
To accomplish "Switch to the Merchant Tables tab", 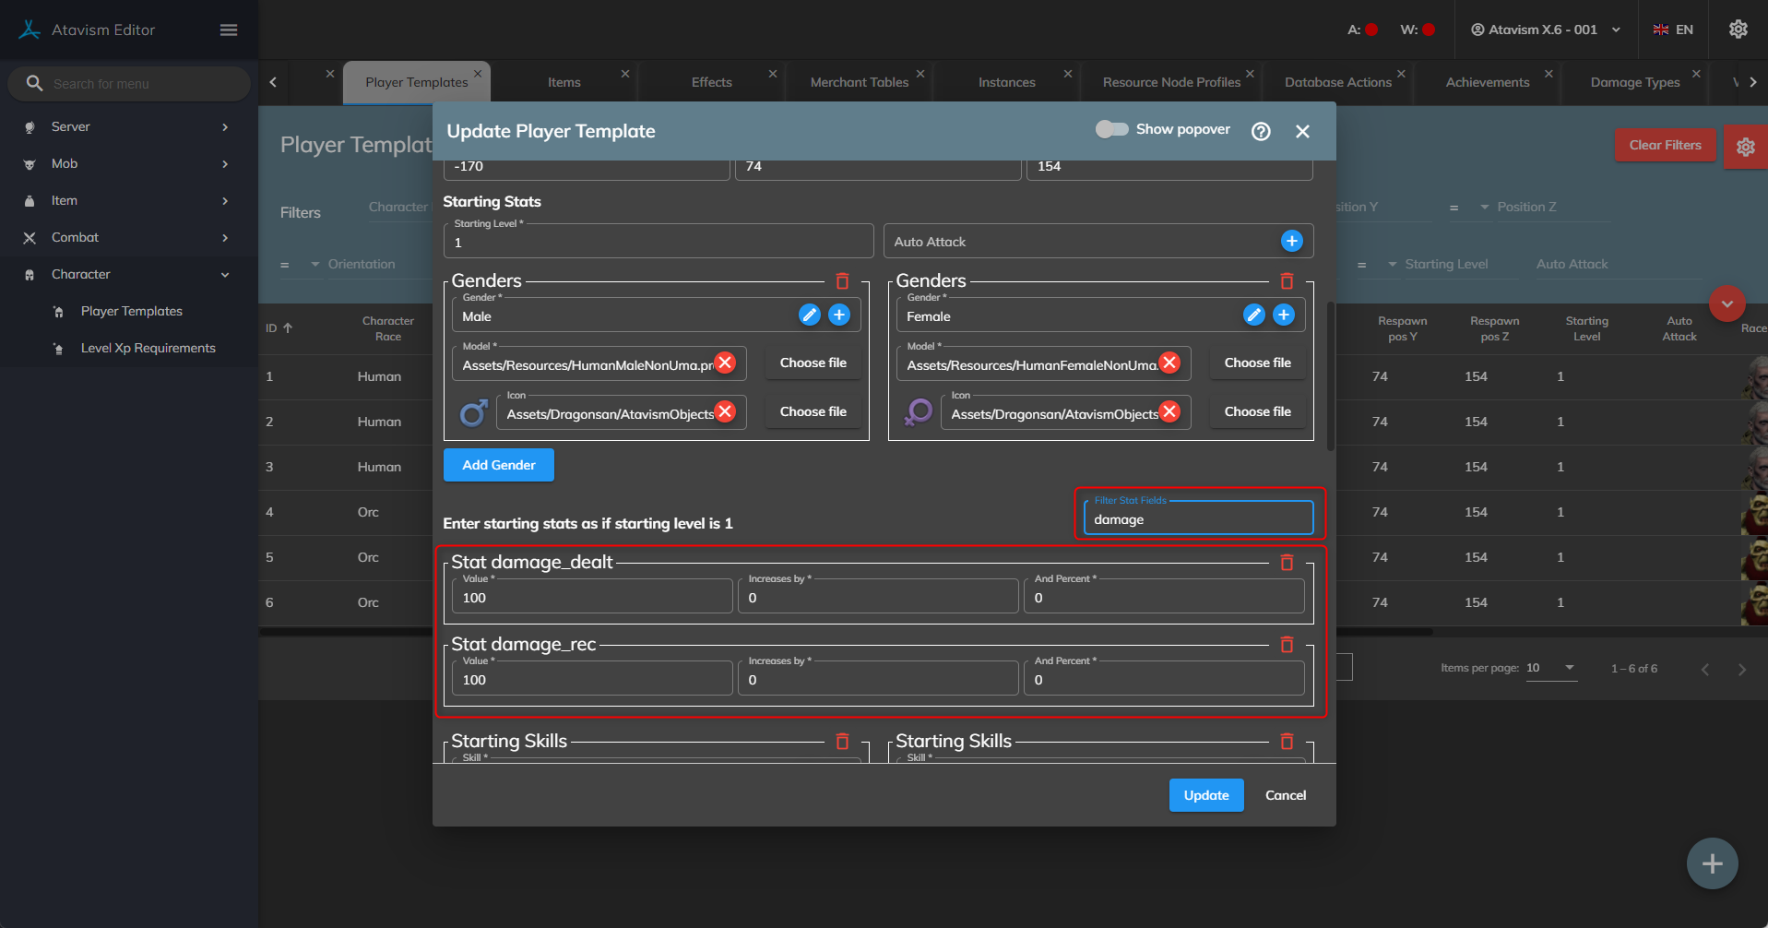I will [859, 82].
